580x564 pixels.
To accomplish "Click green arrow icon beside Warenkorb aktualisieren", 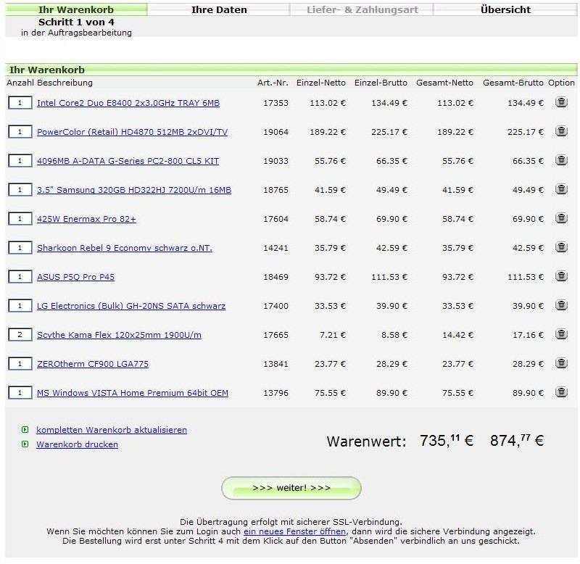I will tap(25, 430).
